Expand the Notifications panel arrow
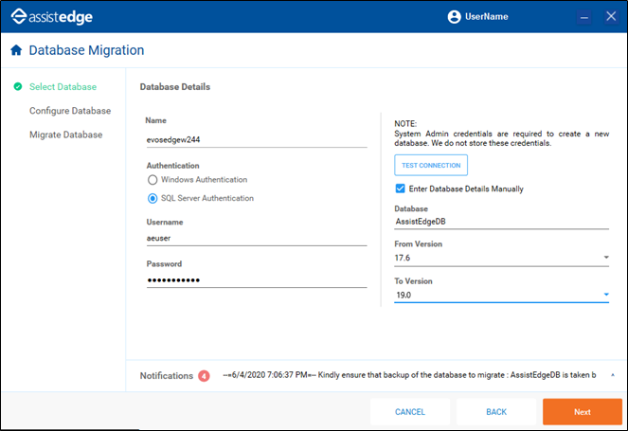The image size is (628, 431). pos(613,375)
